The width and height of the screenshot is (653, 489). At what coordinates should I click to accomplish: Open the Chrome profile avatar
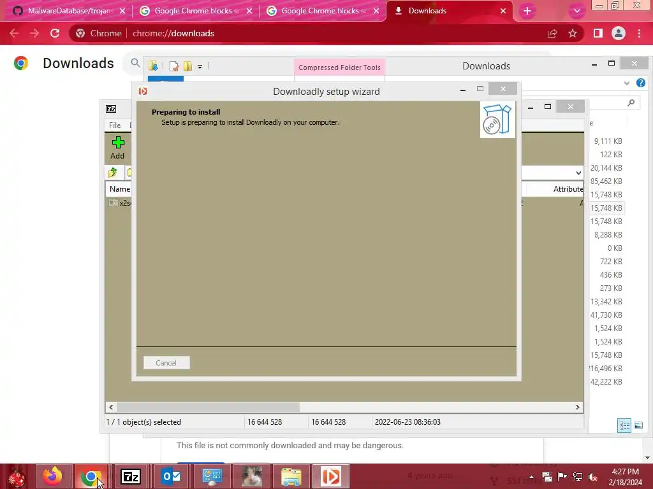click(x=619, y=33)
